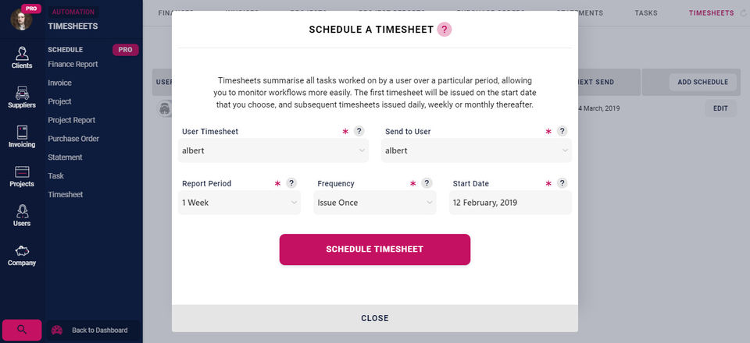Open the Users sidebar icon
This screenshot has height=343, width=750.
pyautogui.click(x=22, y=215)
